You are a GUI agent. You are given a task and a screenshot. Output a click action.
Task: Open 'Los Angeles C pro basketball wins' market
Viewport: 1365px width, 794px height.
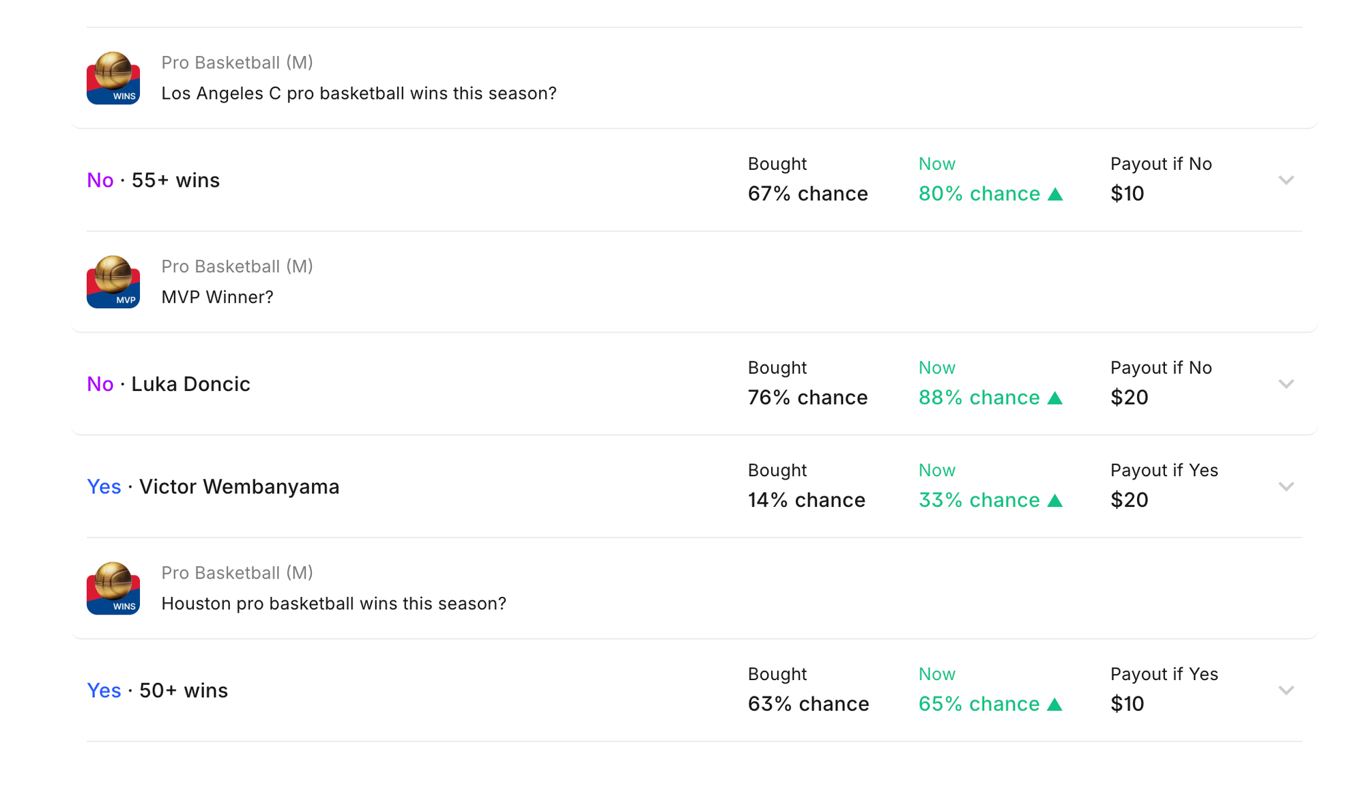pos(358,93)
